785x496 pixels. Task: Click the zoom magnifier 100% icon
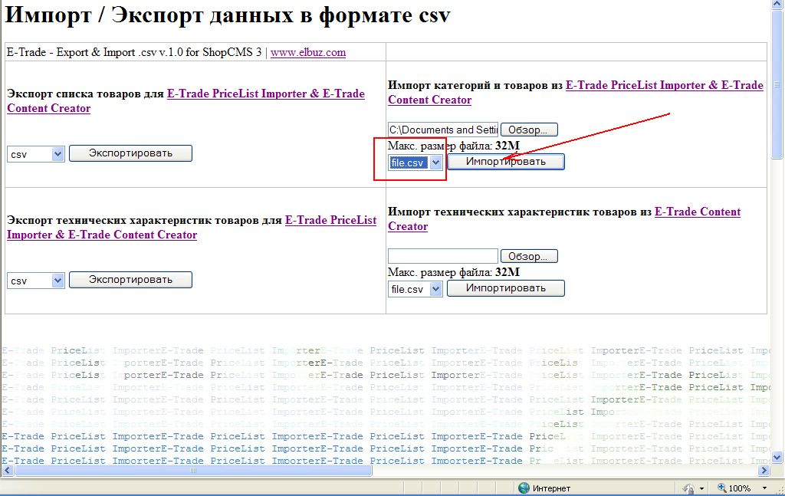point(722,488)
